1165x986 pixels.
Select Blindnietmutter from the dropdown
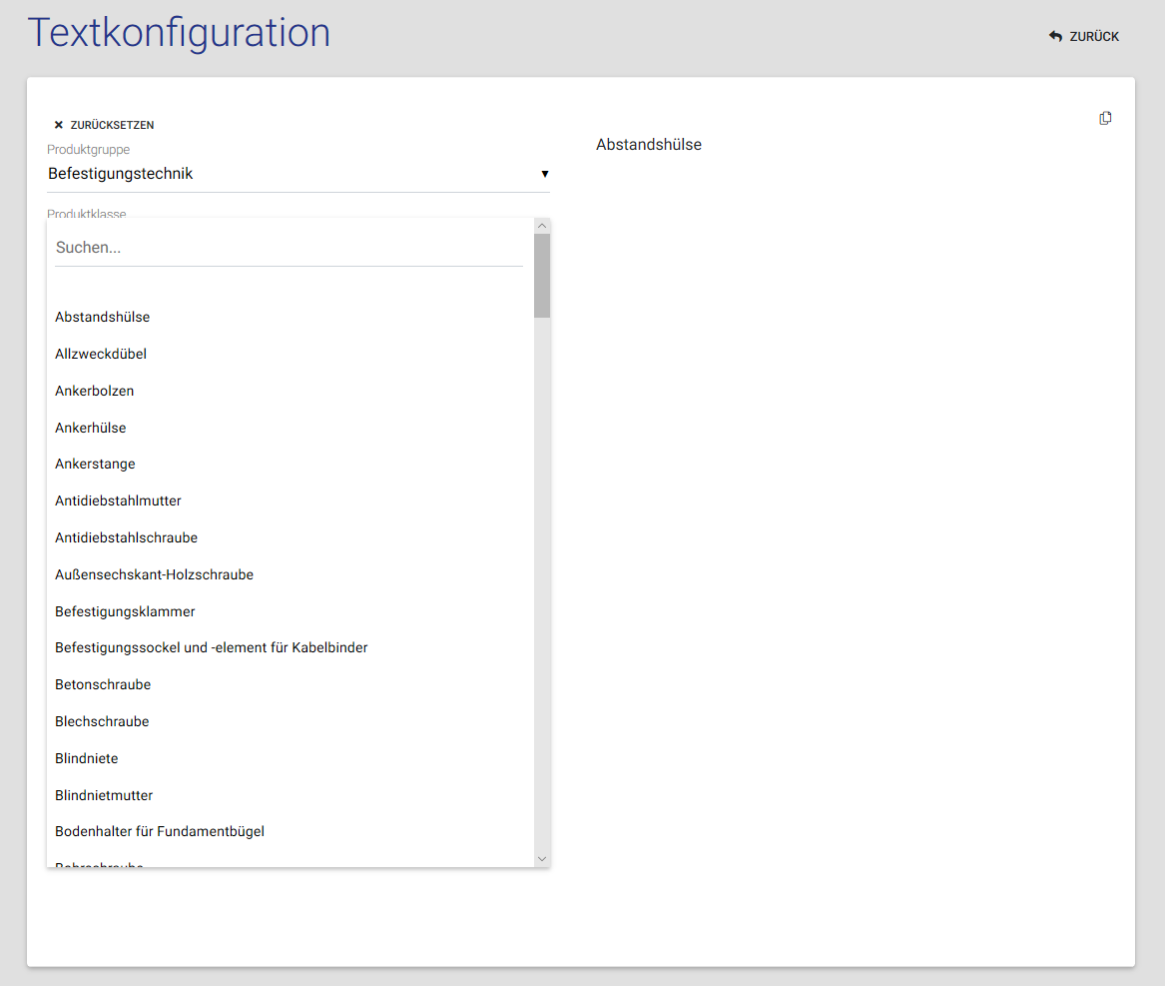pyautogui.click(x=104, y=795)
